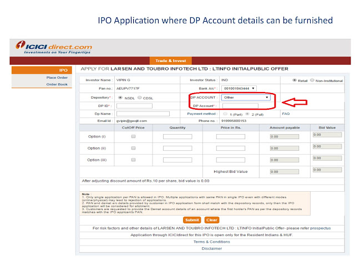
Task: Select payment method 1 (Part)
Action: [225, 114]
